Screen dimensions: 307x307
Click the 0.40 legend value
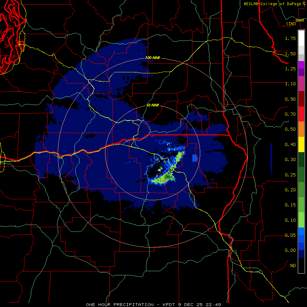pyautogui.click(x=290, y=145)
